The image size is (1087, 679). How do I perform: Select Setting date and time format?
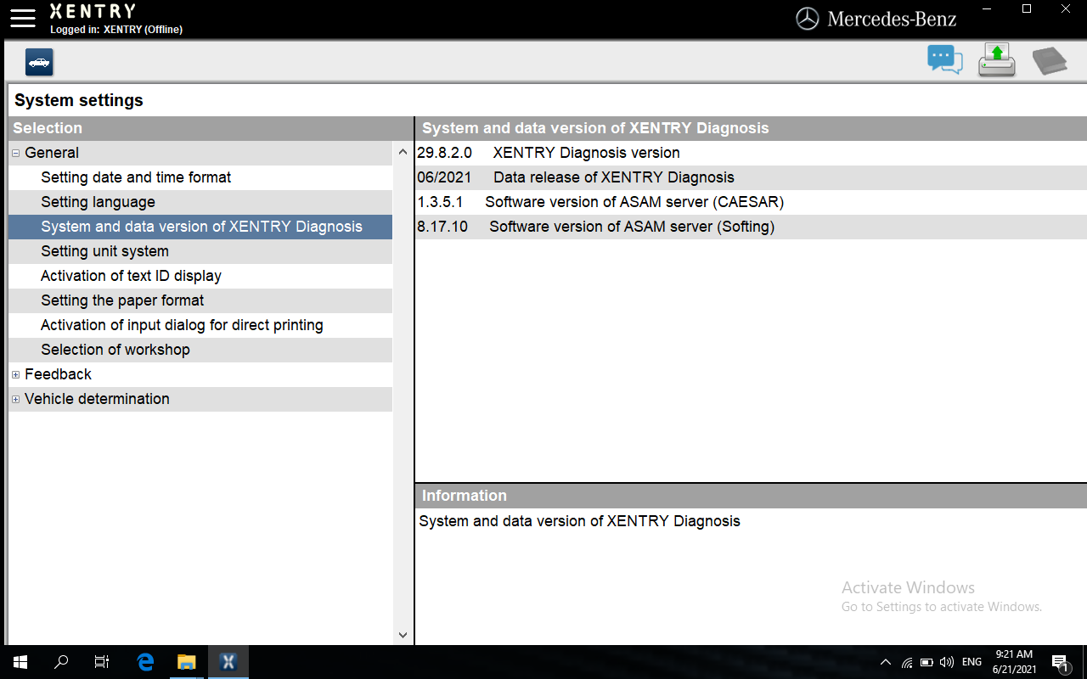(200, 177)
